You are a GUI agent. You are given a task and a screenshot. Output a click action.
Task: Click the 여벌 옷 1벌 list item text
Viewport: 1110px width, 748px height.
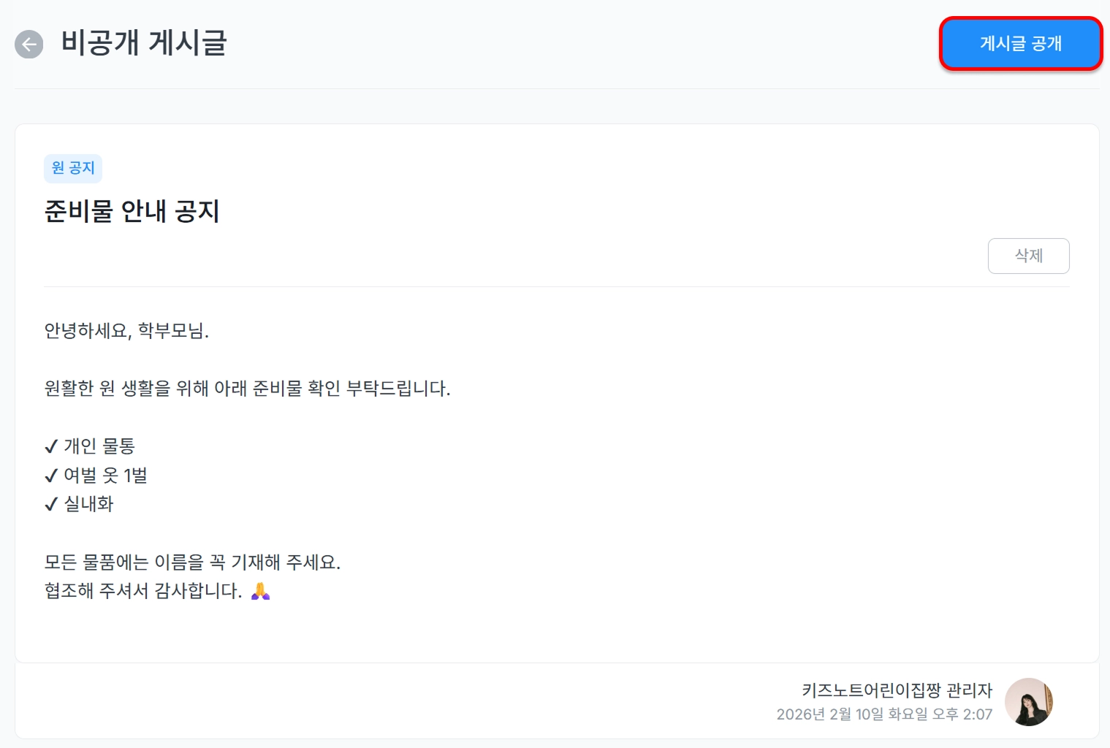(x=105, y=476)
